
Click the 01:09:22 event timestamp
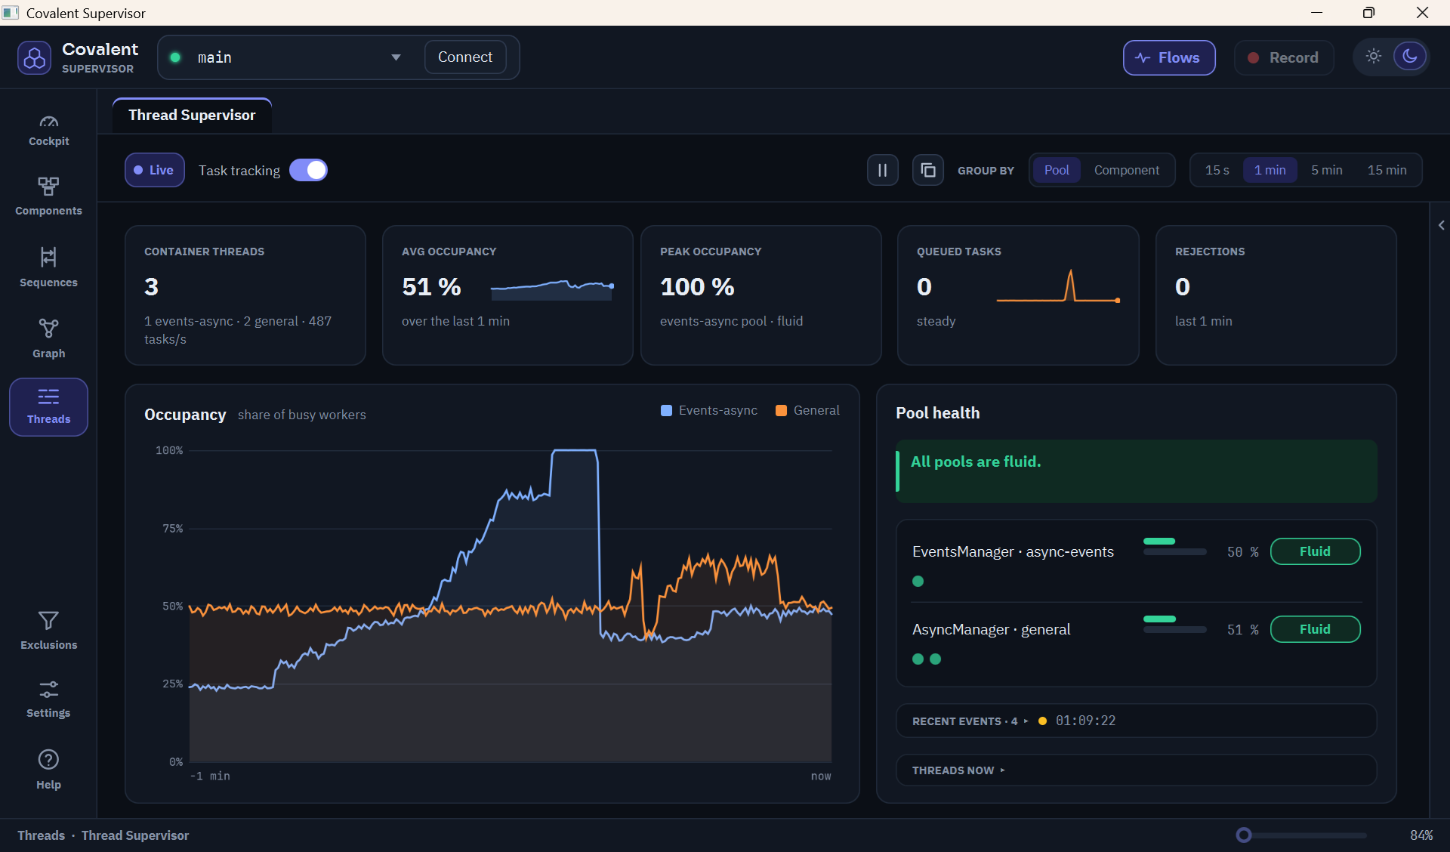coord(1085,721)
